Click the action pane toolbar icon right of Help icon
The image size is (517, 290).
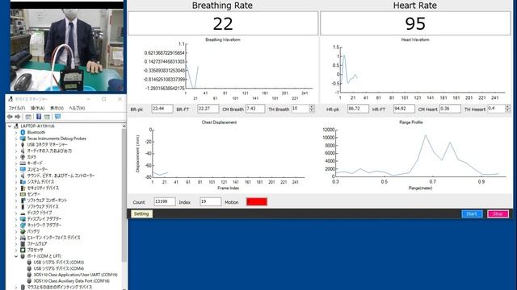47,117
